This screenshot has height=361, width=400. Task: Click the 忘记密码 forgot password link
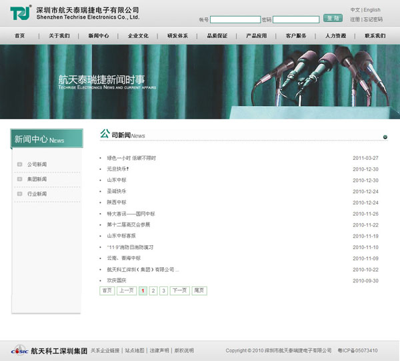pos(373,20)
